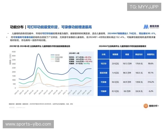Click the 魔镜洞察 logo icon
The image size is (164, 131).
tap(146, 27)
